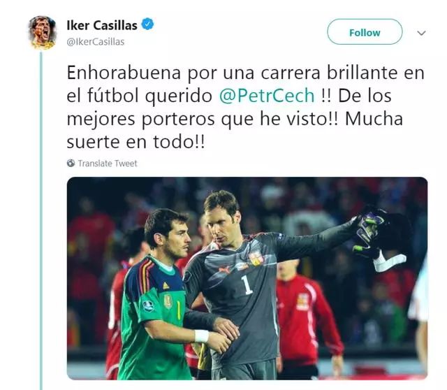The image size is (447, 390).
Task: Click the tweet text starting with Enhorabuena
Action: click(245, 107)
